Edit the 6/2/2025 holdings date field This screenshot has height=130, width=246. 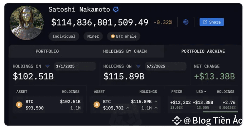pos(165,66)
